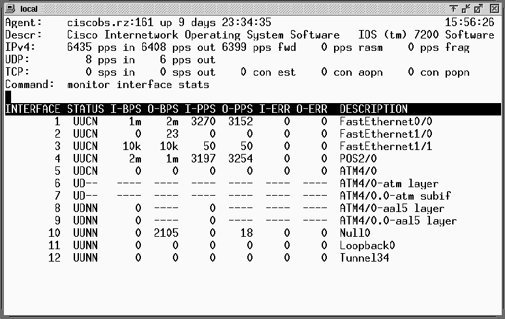This screenshot has width=505, height=319.
Task: Select the POS2/0 interface description
Action: (358, 159)
